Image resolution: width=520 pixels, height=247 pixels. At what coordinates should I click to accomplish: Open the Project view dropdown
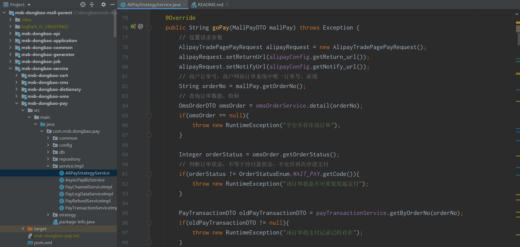pyautogui.click(x=29, y=5)
